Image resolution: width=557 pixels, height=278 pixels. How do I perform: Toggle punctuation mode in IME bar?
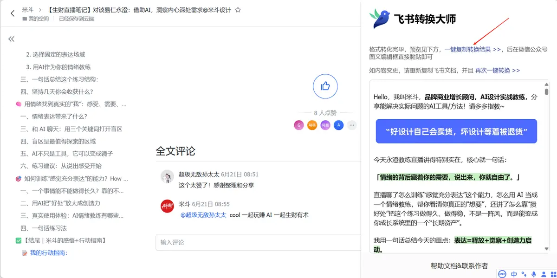524,274
